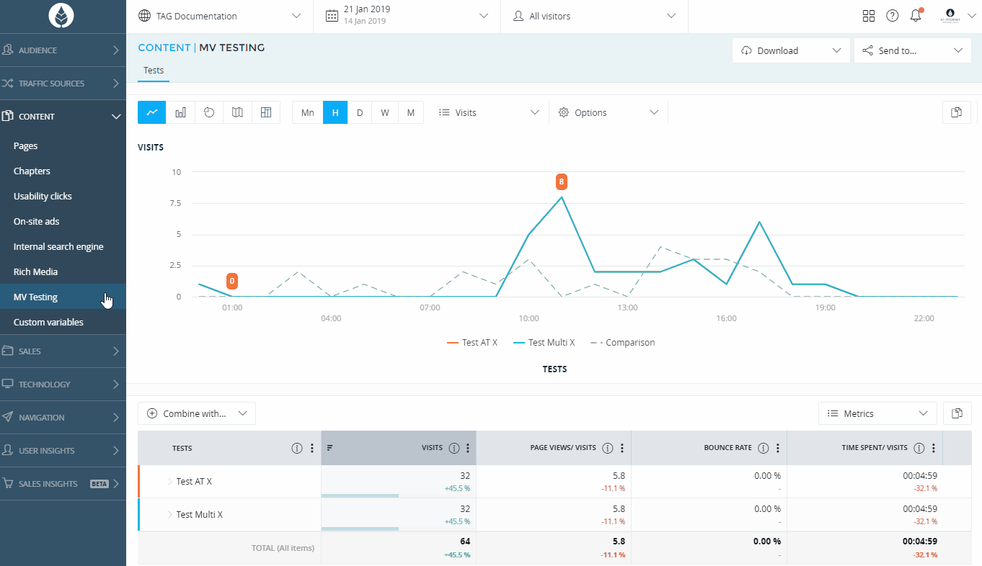Open the date range selector
Viewport: 982px width, 566px height.
[x=407, y=16]
